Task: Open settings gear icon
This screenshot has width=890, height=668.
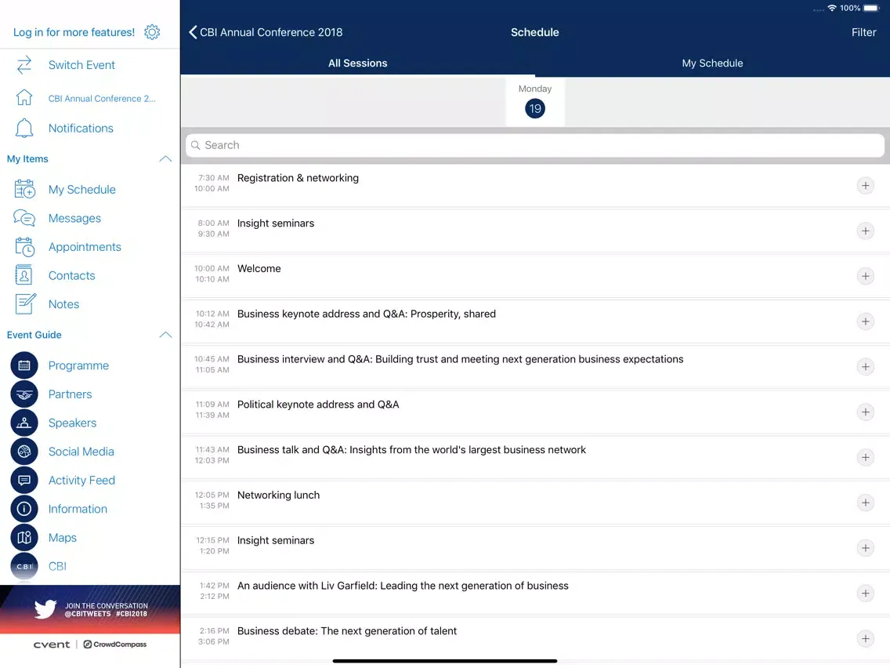Action: tap(152, 32)
